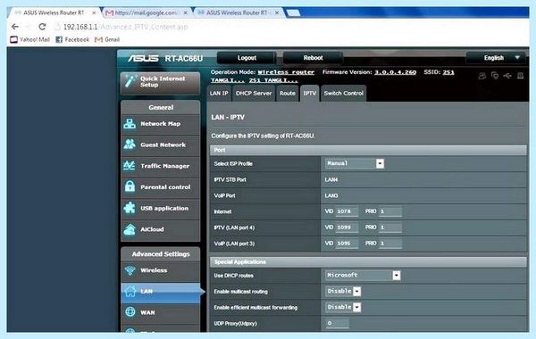This screenshot has height=339, width=536.
Task: Click the Special Applications section header
Action: pyautogui.click(x=368, y=262)
